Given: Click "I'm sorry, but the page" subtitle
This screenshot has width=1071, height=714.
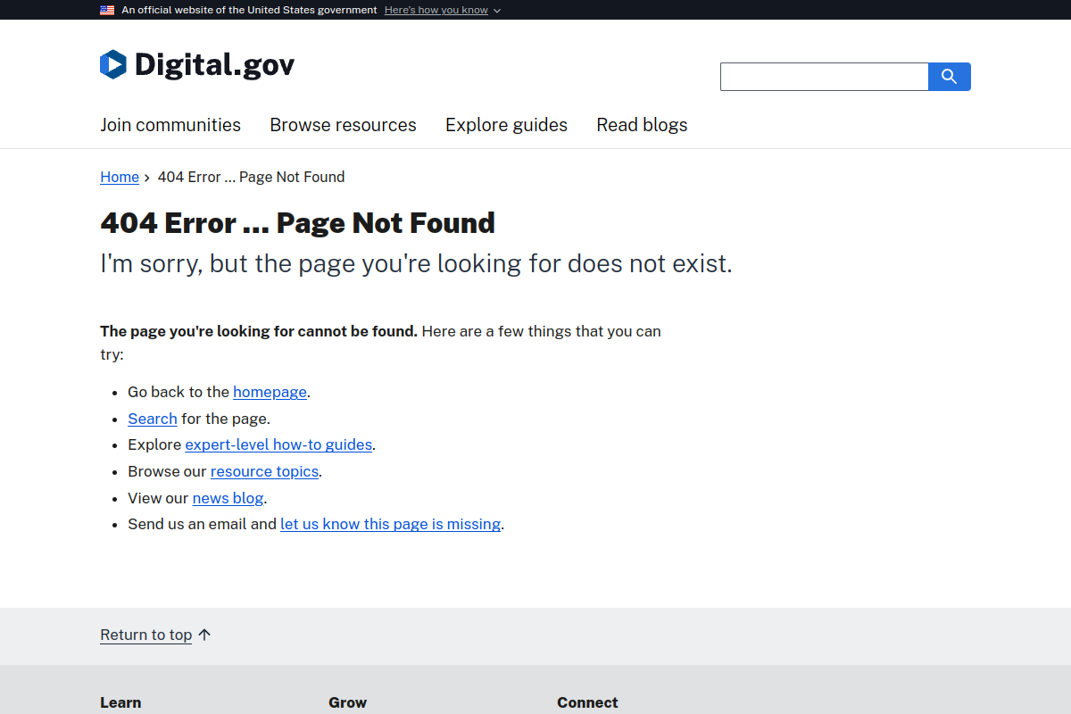Looking at the screenshot, I should (x=416, y=263).
